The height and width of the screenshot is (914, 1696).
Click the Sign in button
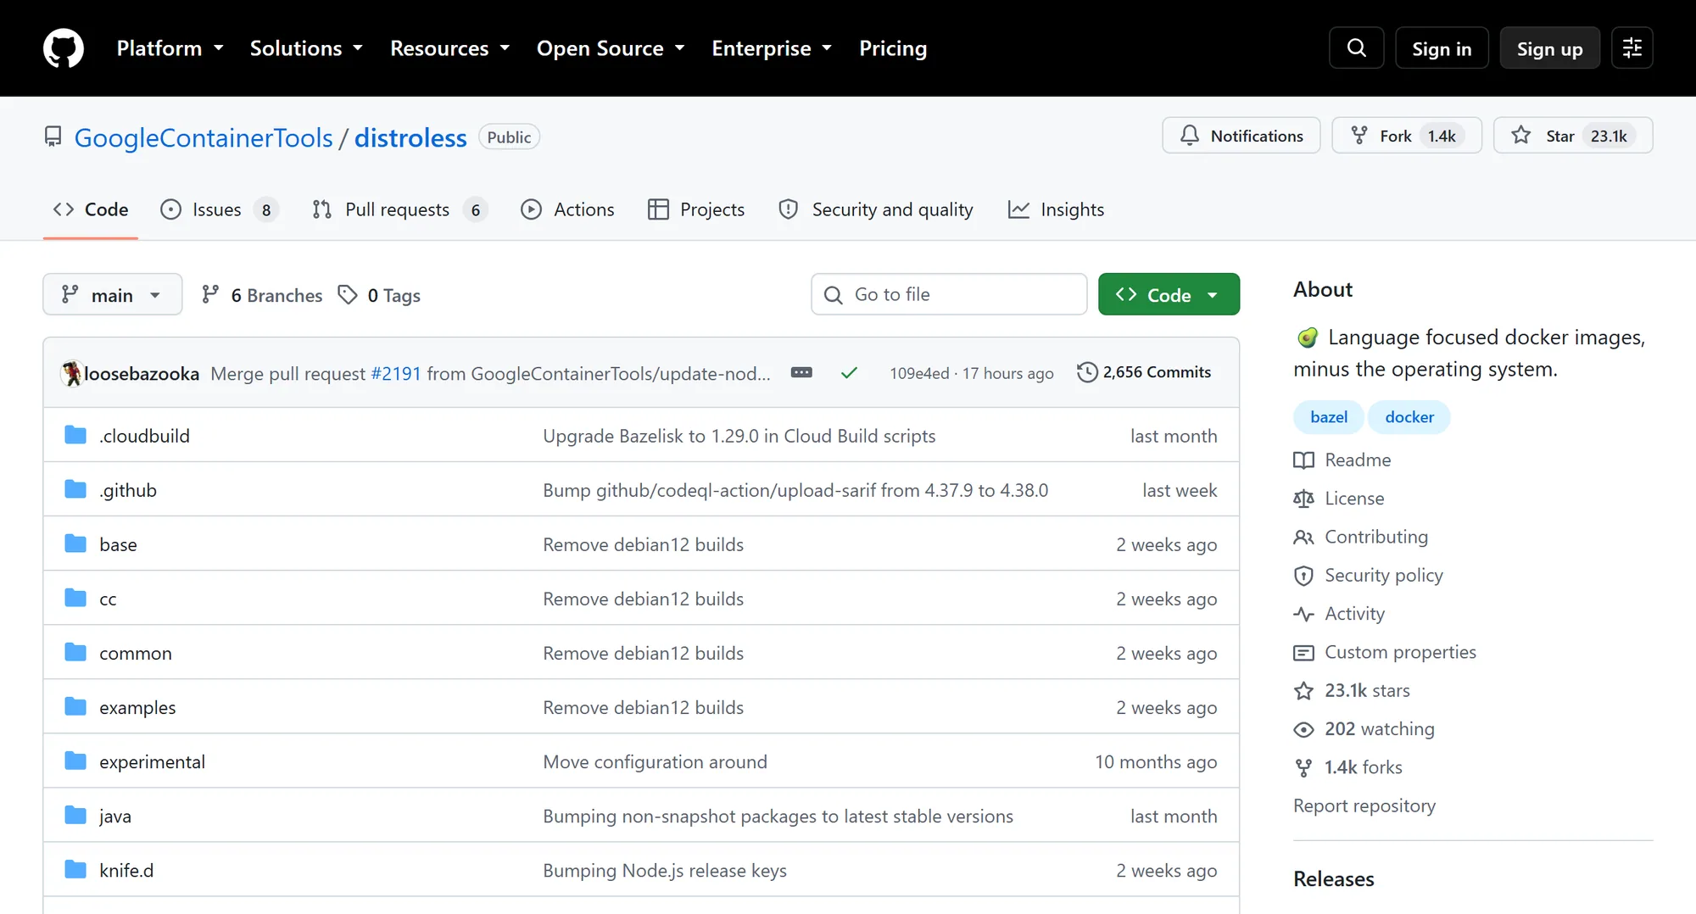tap(1442, 48)
